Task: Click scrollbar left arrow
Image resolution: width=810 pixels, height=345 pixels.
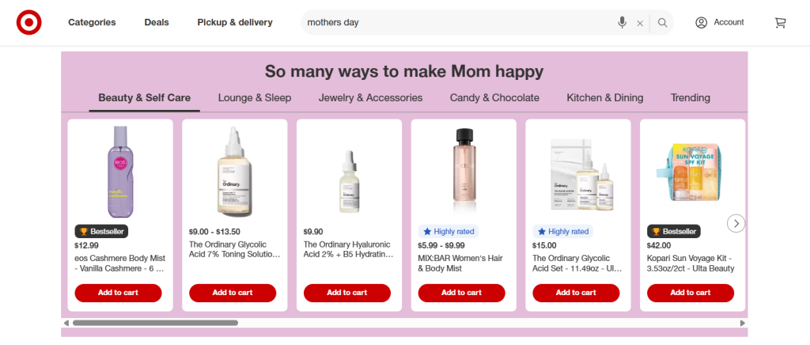Action: pyautogui.click(x=66, y=323)
